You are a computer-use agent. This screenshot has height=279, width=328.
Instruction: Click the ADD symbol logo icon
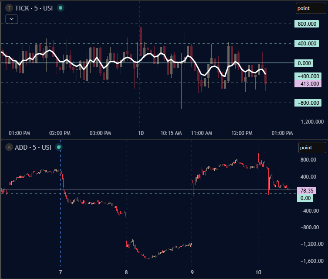9,148
